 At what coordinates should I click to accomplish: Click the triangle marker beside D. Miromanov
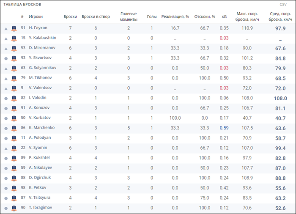click(x=6, y=48)
